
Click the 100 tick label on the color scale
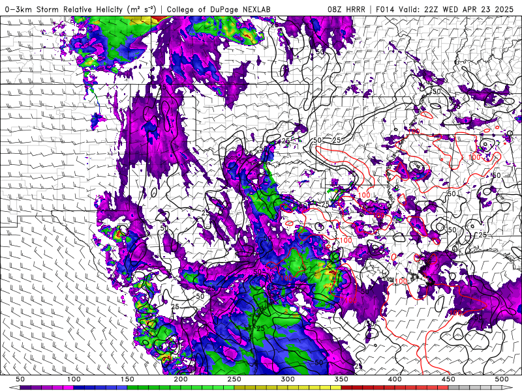click(74, 379)
